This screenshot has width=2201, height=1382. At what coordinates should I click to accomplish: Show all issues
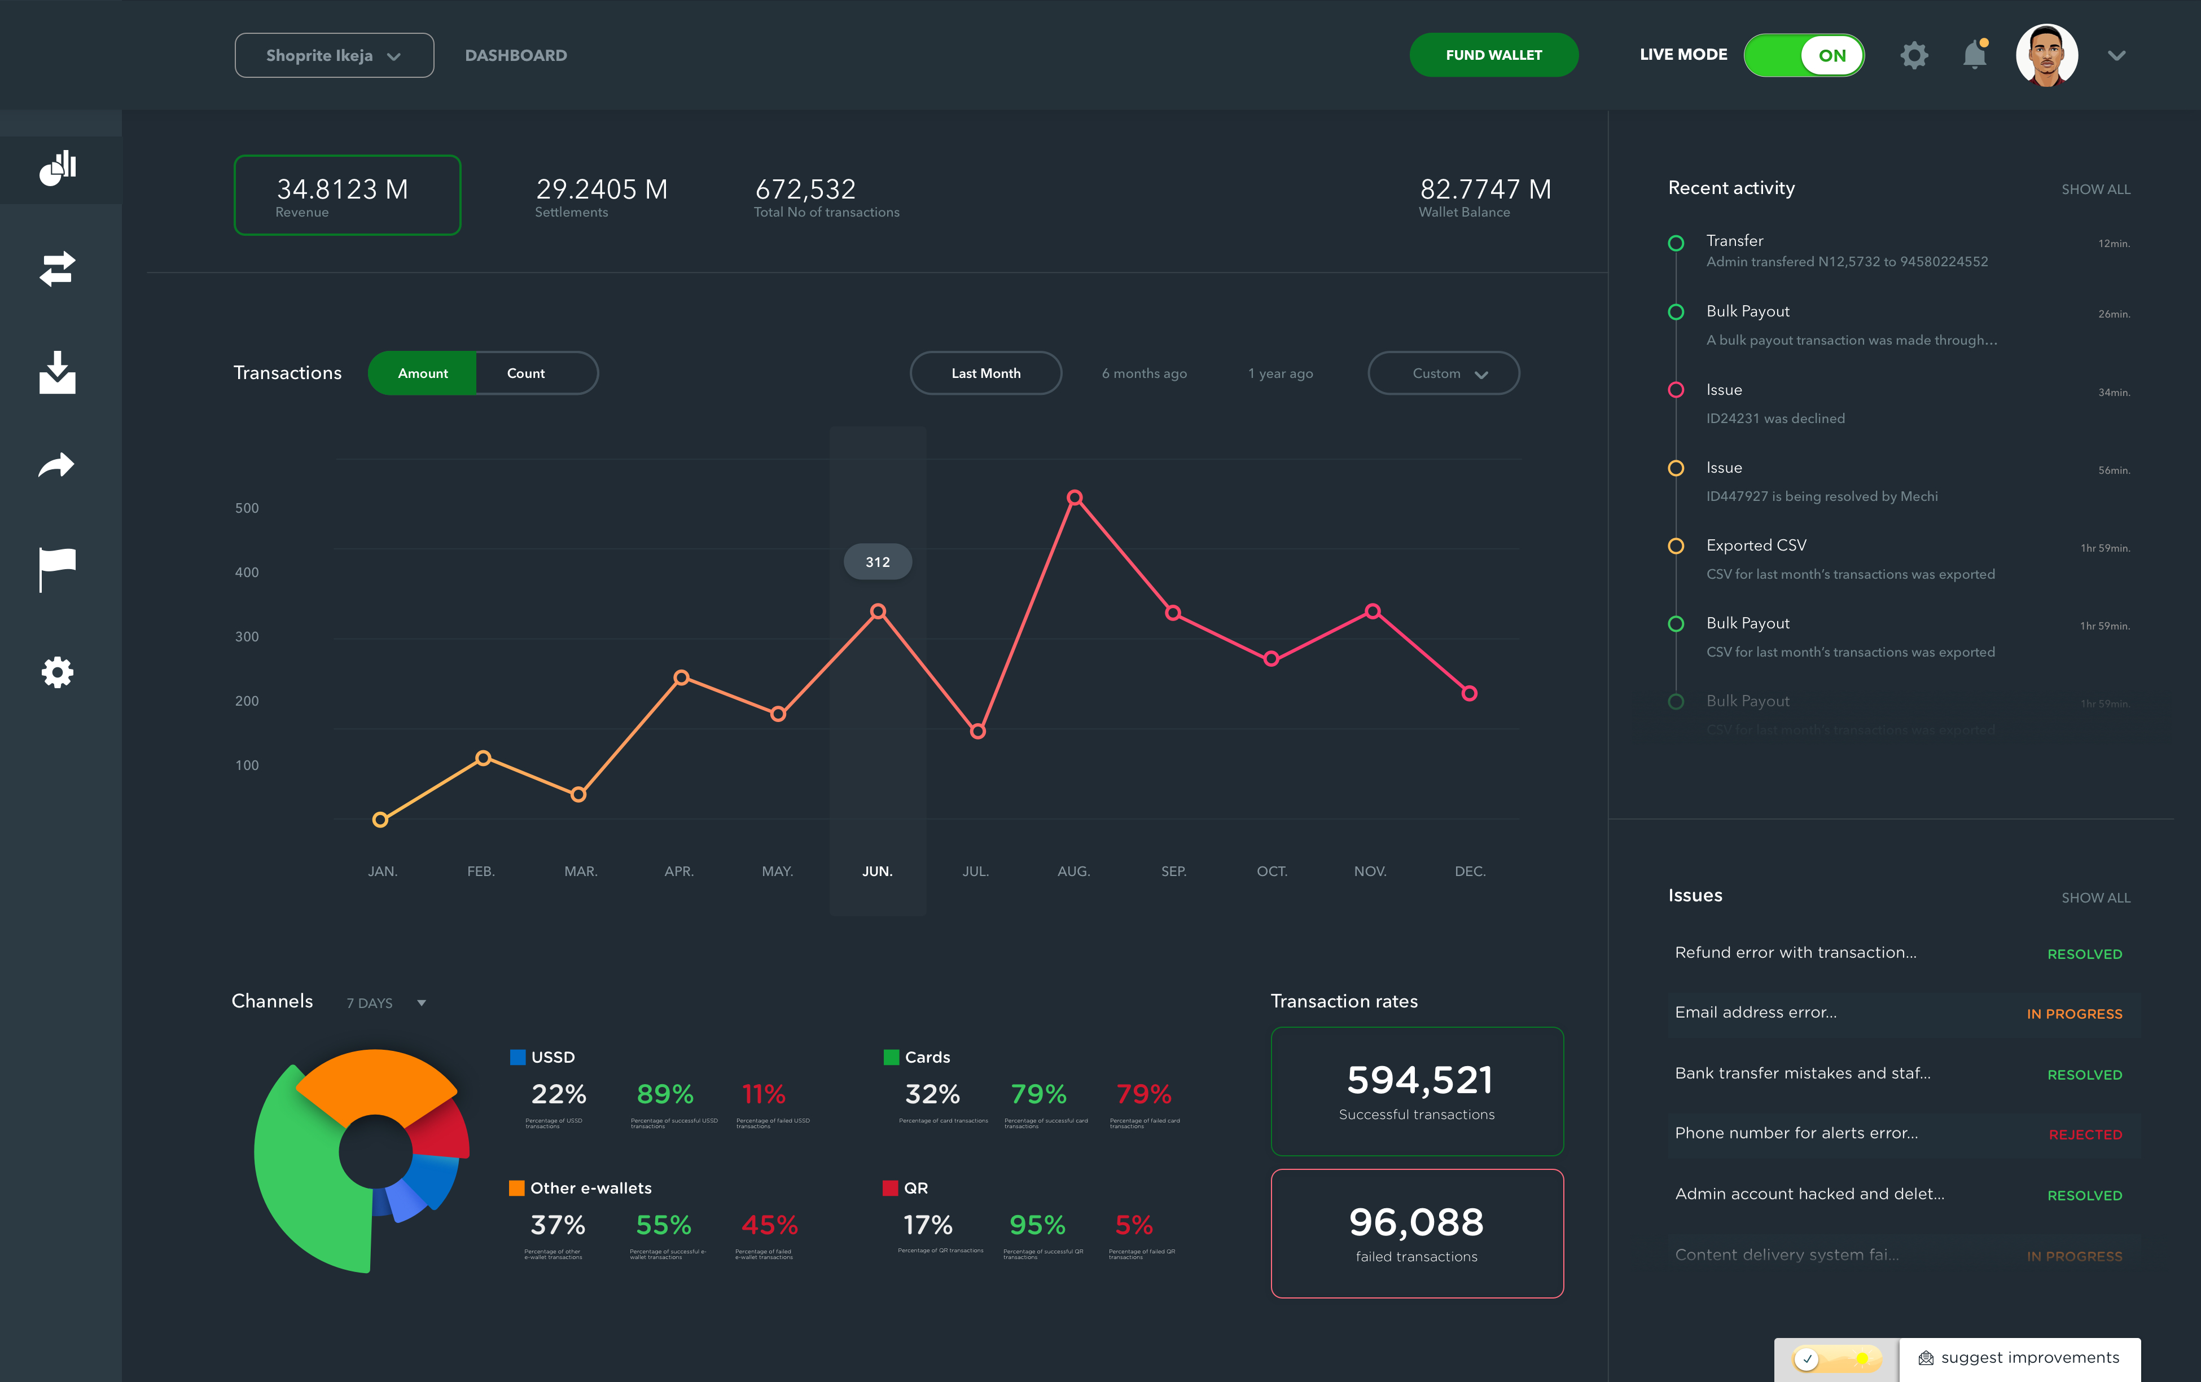coord(2095,898)
